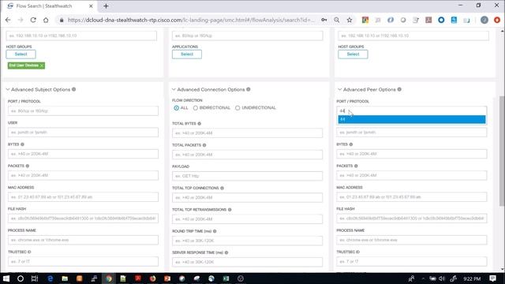505x284 pixels.
Task: Click the browser address bar URL
Action: coord(191,20)
